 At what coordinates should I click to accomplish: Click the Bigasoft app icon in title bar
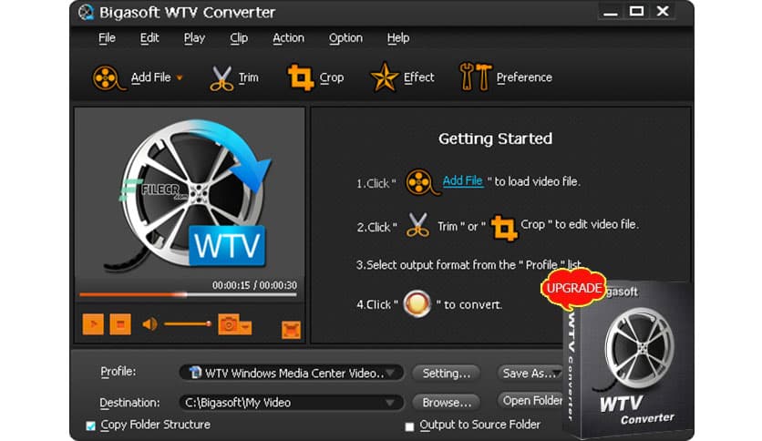[x=86, y=12]
